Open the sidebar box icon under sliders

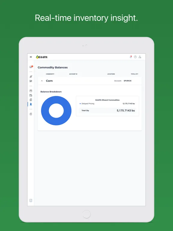(31, 91)
